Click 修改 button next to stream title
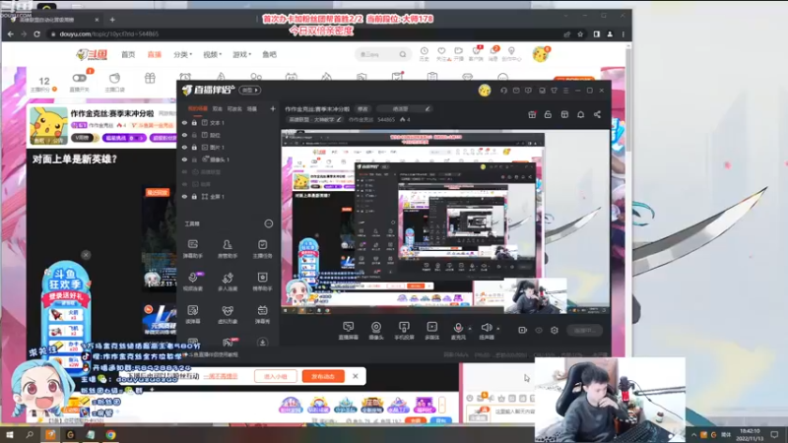The image size is (788, 443). [362, 108]
